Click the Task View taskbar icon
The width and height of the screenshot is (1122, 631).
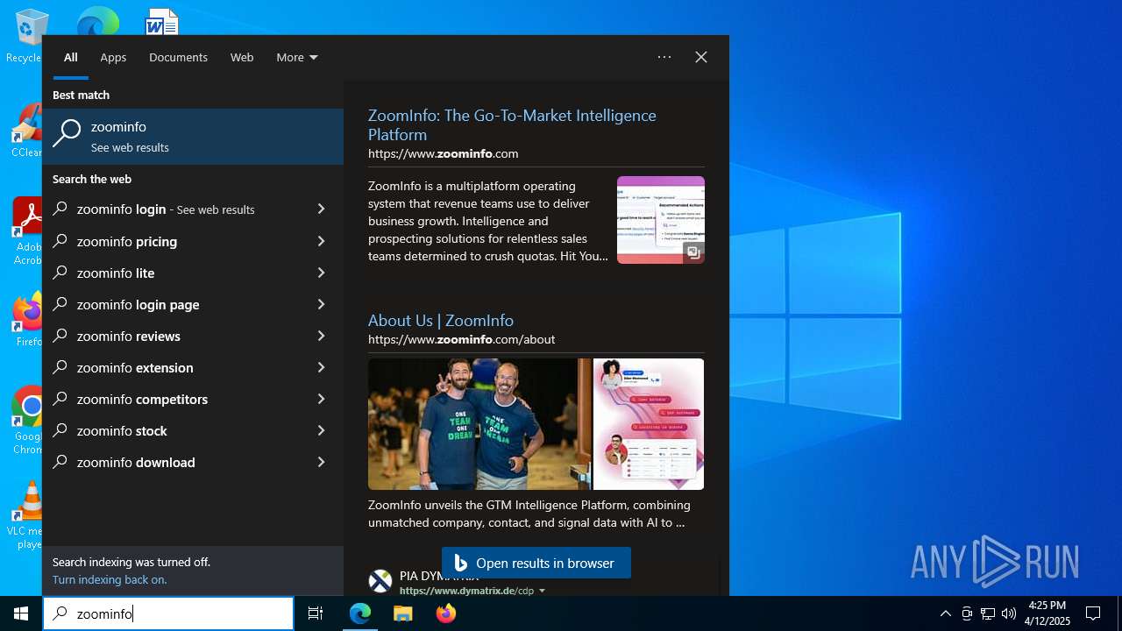pos(316,613)
